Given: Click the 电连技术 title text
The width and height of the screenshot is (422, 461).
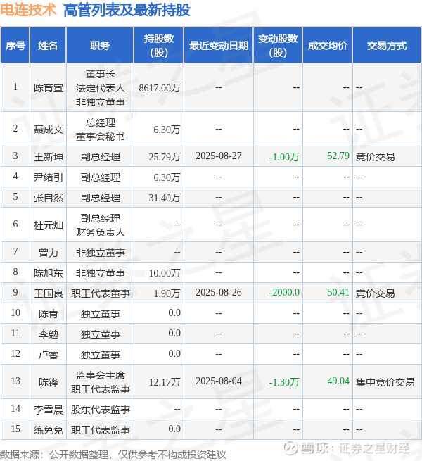Looking at the screenshot, I should [28, 10].
